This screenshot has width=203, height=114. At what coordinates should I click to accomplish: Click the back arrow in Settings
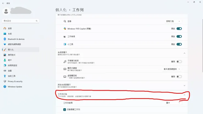[x=3, y=3]
